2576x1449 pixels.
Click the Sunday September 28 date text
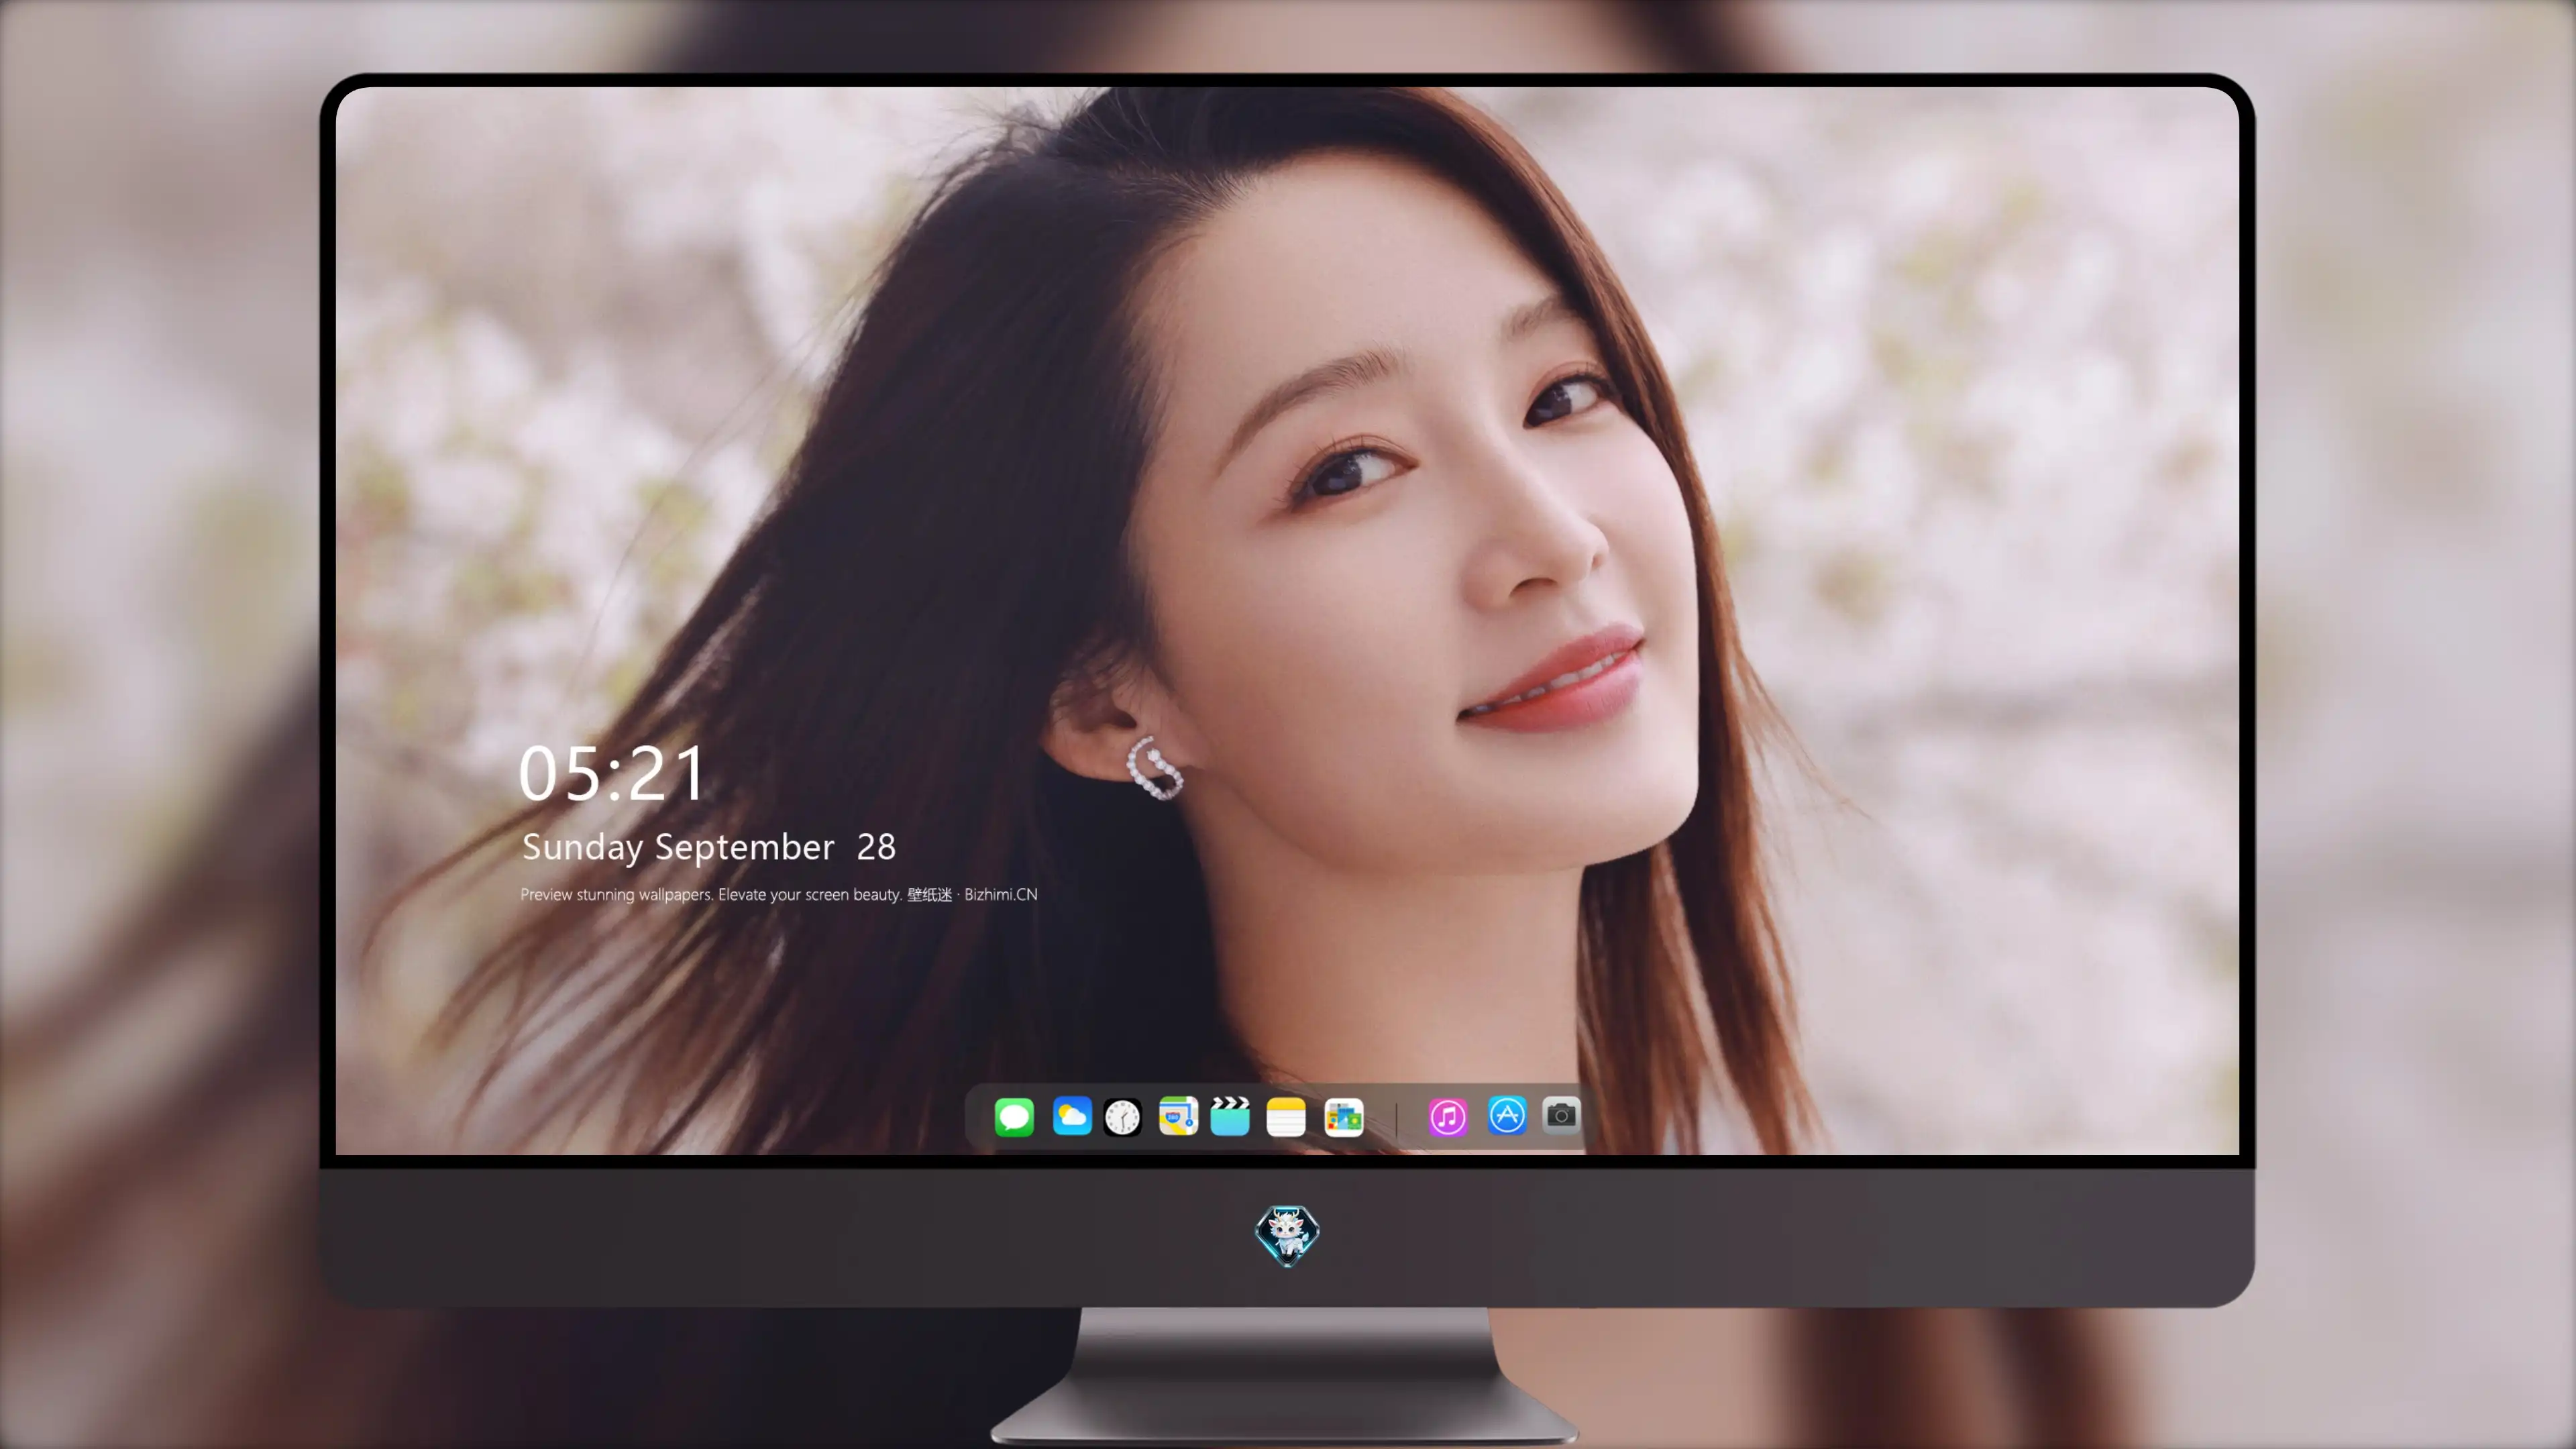(x=709, y=847)
